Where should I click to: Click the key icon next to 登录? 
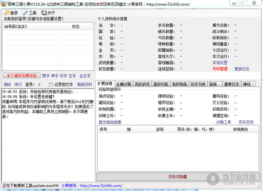tap(7, 13)
